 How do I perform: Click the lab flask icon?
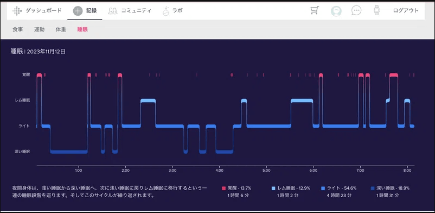point(166,11)
